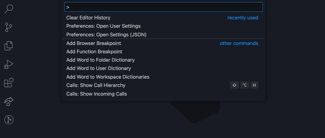Choose Add Word to Folder Dictionary
Screen dimensions: 325x138
[100, 60]
